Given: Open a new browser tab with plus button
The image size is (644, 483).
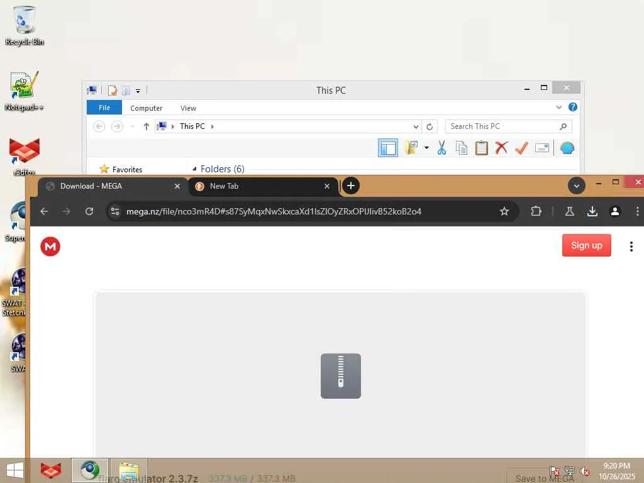Looking at the screenshot, I should pyautogui.click(x=351, y=186).
